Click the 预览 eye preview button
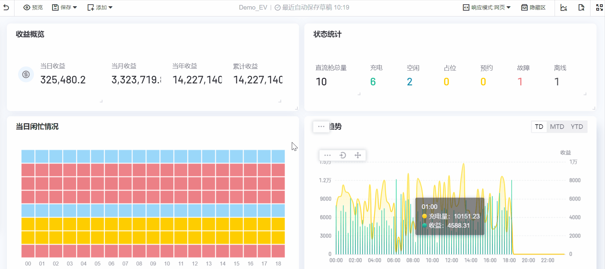605x269 pixels. click(33, 7)
